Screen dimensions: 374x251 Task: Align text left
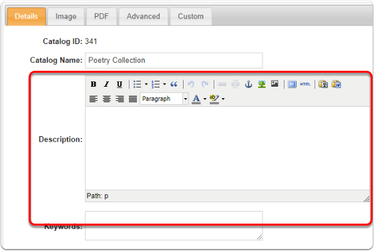coord(93,99)
